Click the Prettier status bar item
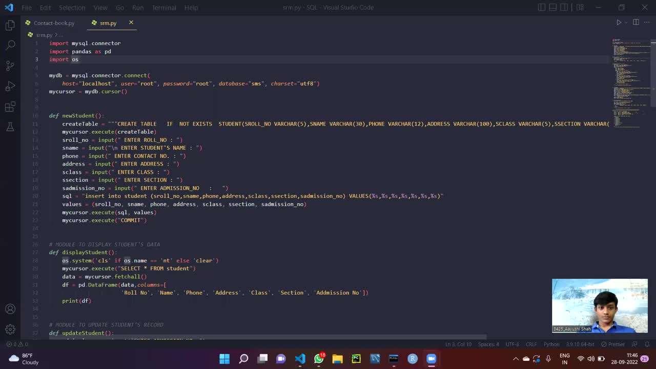This screenshot has width=656, height=369. [613, 344]
